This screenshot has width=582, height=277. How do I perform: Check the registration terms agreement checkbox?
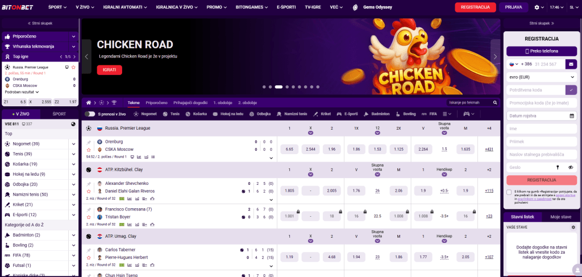509,192
